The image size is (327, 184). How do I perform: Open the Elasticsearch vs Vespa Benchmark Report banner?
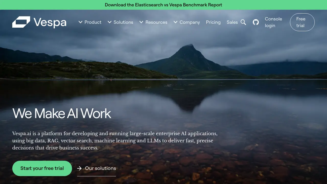tap(163, 5)
